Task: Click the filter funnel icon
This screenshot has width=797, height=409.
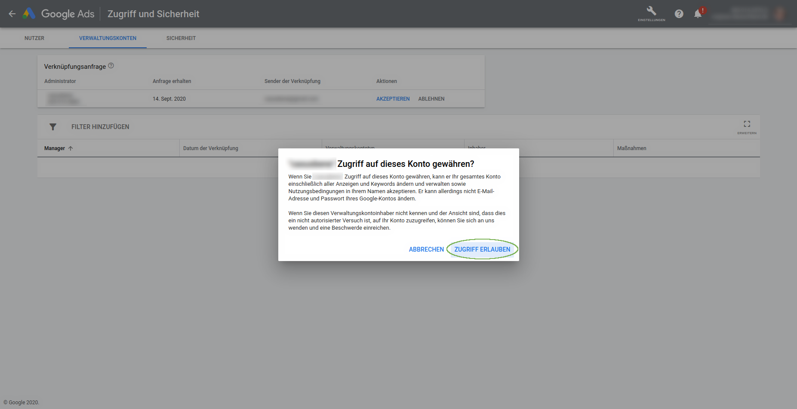Action: (x=53, y=127)
